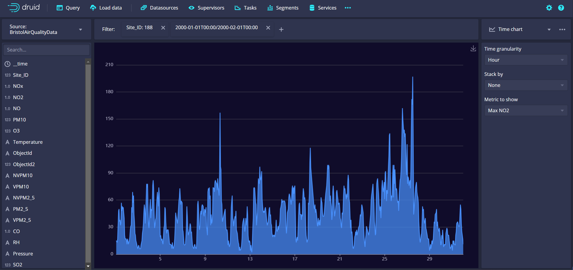
Task: Open the help question mark menu
Action: (561, 8)
